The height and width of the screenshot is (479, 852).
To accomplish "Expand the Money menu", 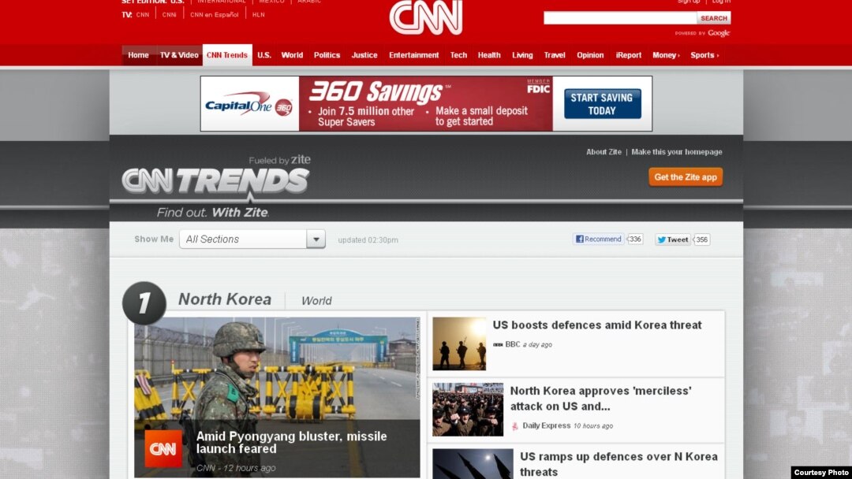I will pos(666,55).
